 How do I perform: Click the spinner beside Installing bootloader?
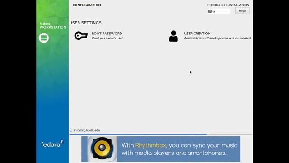tap(71, 130)
